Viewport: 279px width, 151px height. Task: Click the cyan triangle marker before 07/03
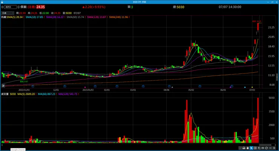click(x=245, y=87)
